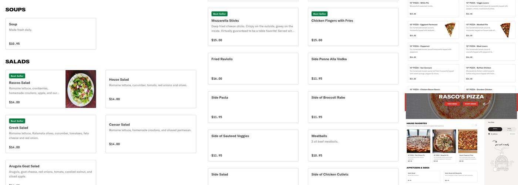
Task: Select the Delivery order option
Action: (x=495, y=129)
